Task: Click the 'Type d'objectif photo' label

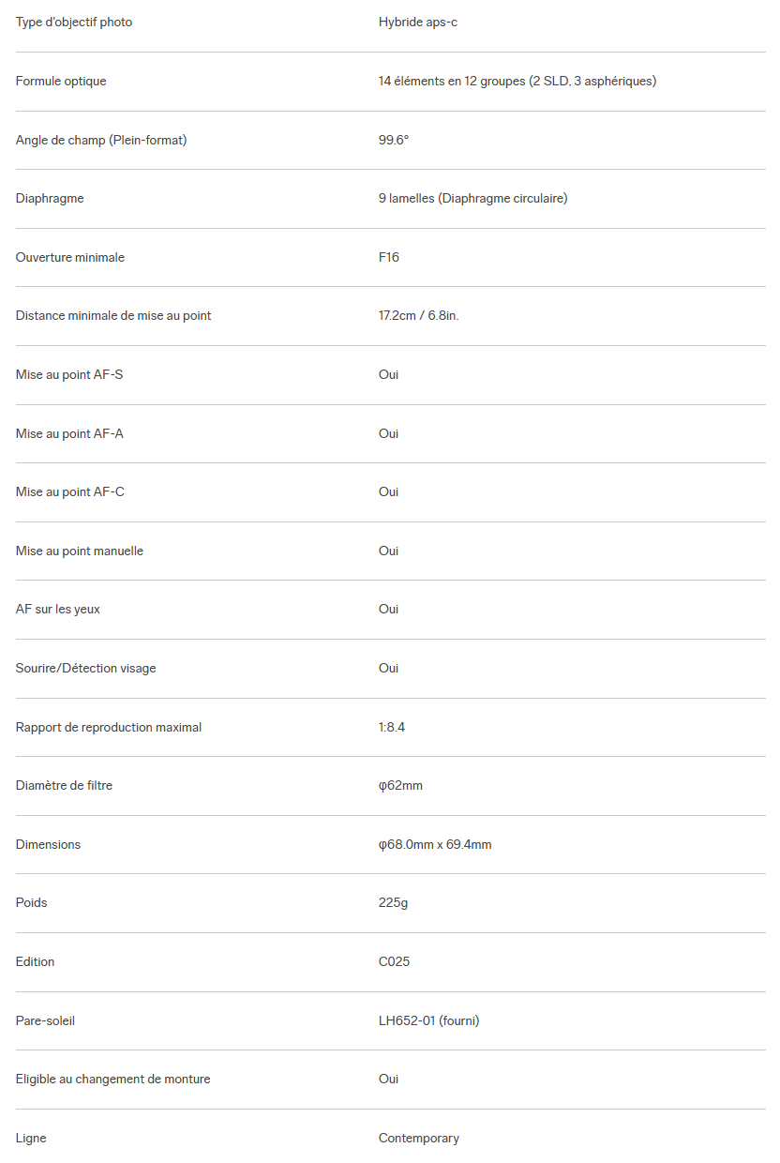Action: point(74,22)
